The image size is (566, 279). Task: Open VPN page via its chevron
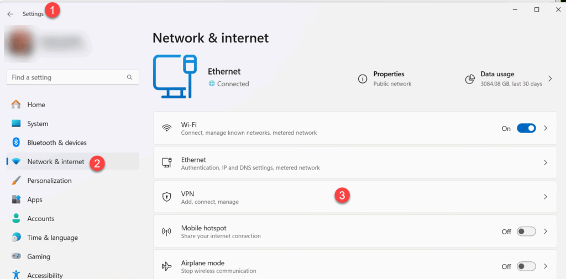tap(546, 197)
